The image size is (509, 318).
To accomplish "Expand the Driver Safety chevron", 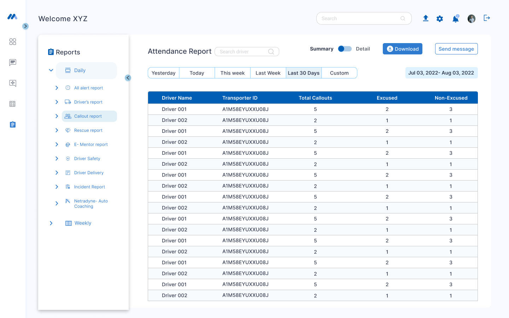I will pyautogui.click(x=57, y=159).
